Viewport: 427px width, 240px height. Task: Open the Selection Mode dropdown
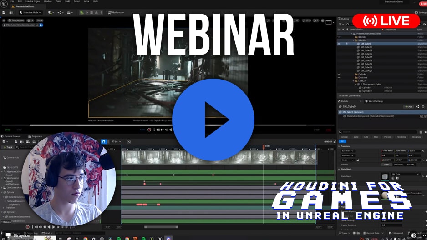point(30,13)
